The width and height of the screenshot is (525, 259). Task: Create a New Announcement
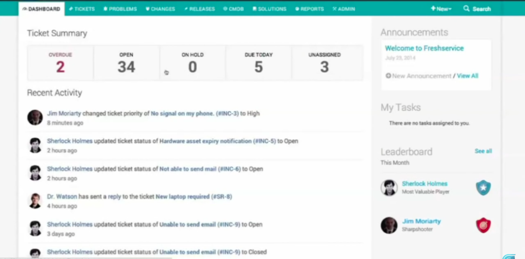coord(421,76)
